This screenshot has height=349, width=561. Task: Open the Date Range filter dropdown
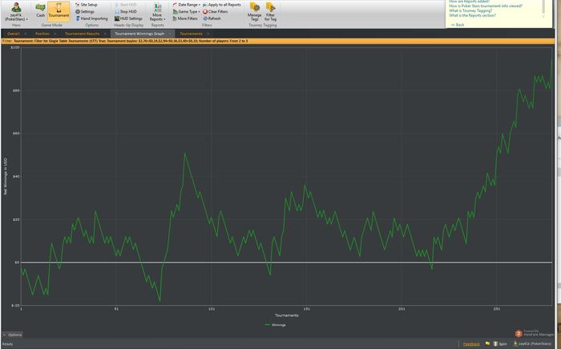tap(188, 5)
